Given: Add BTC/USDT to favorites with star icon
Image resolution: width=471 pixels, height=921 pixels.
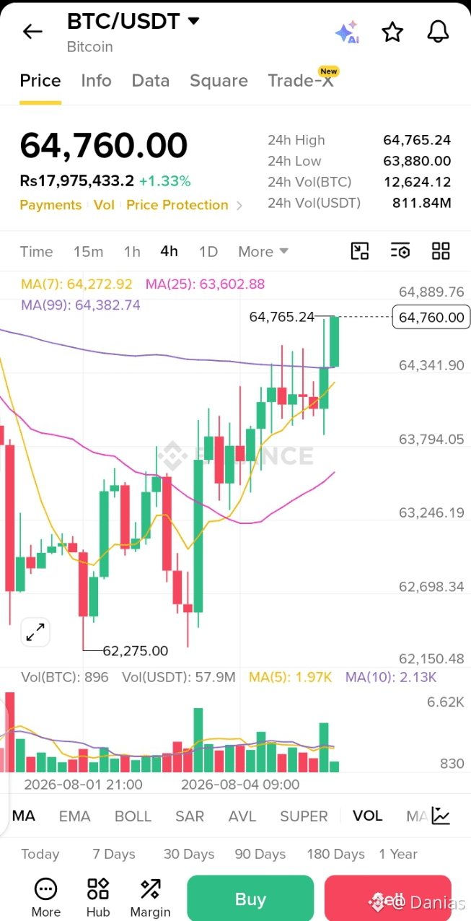Looking at the screenshot, I should (x=392, y=32).
